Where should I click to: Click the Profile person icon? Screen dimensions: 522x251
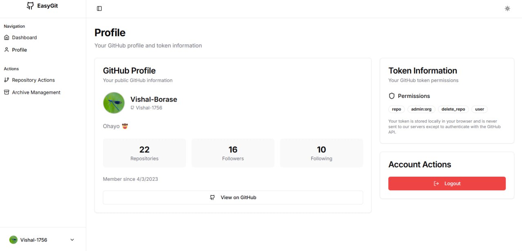point(7,50)
